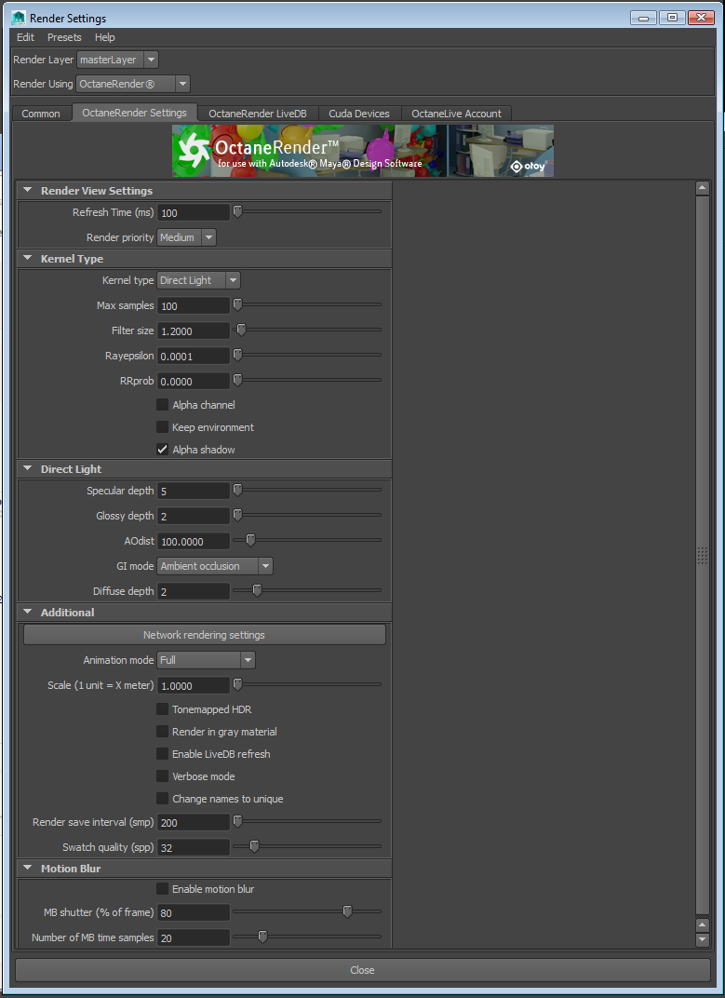Viewport: 725px width, 998px height.
Task: Maximize the Render Settings window
Action: click(672, 18)
